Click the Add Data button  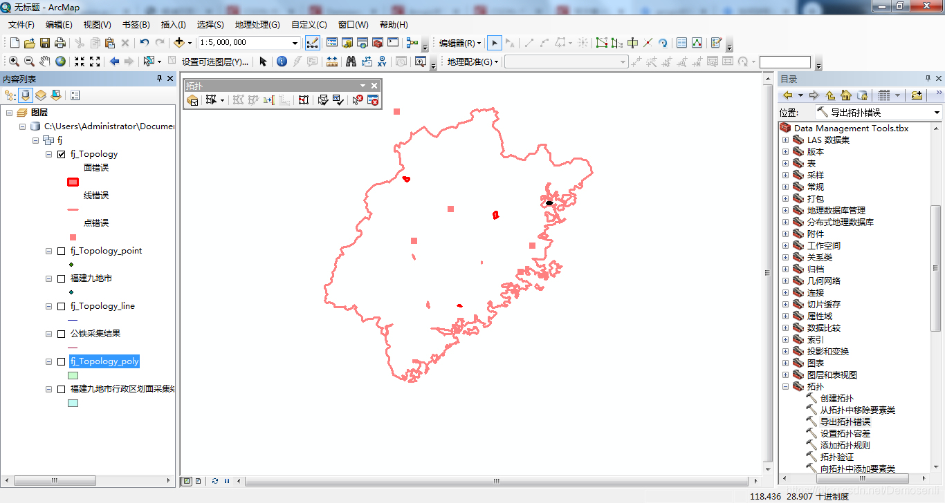click(179, 43)
